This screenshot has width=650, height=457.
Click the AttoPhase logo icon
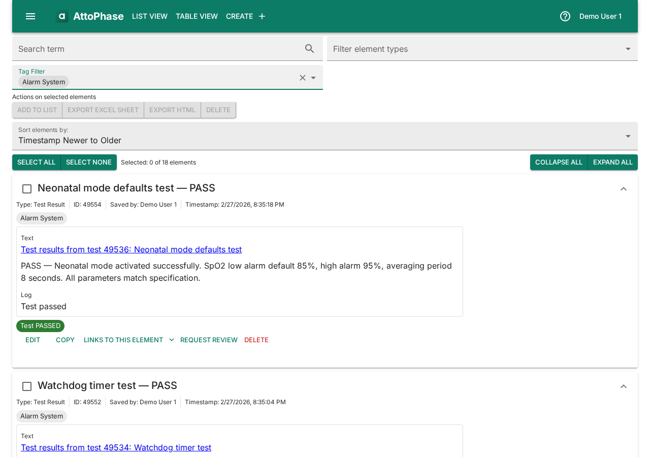pyautogui.click(x=61, y=16)
